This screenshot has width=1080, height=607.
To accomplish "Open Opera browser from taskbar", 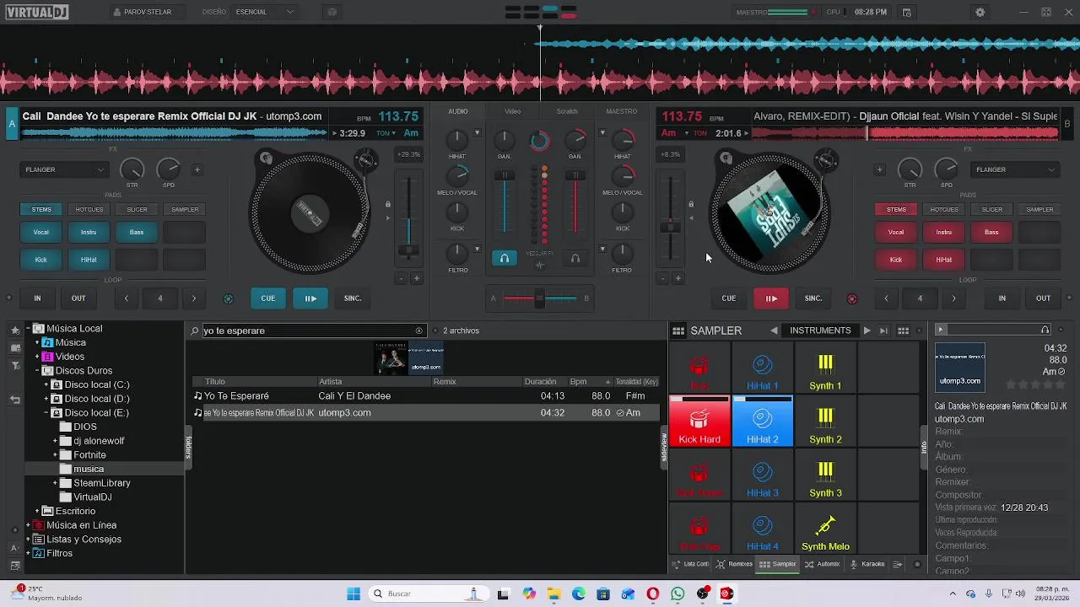I will click(x=652, y=594).
